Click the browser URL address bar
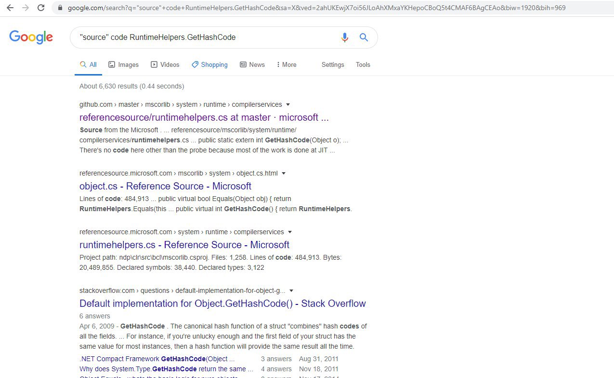Viewport: 614px width, 378px height. pyautogui.click(x=332, y=8)
